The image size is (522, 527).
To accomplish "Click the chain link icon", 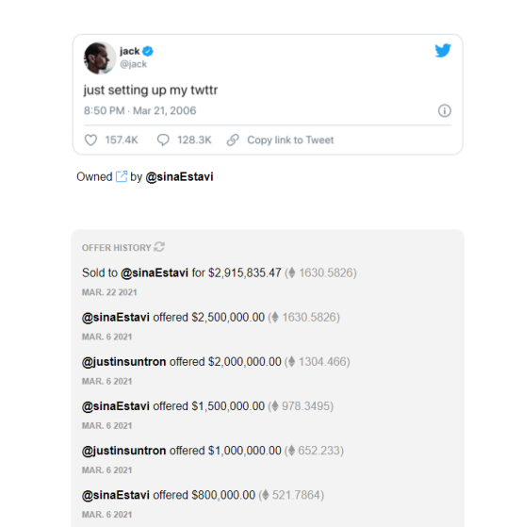I will 233,140.
